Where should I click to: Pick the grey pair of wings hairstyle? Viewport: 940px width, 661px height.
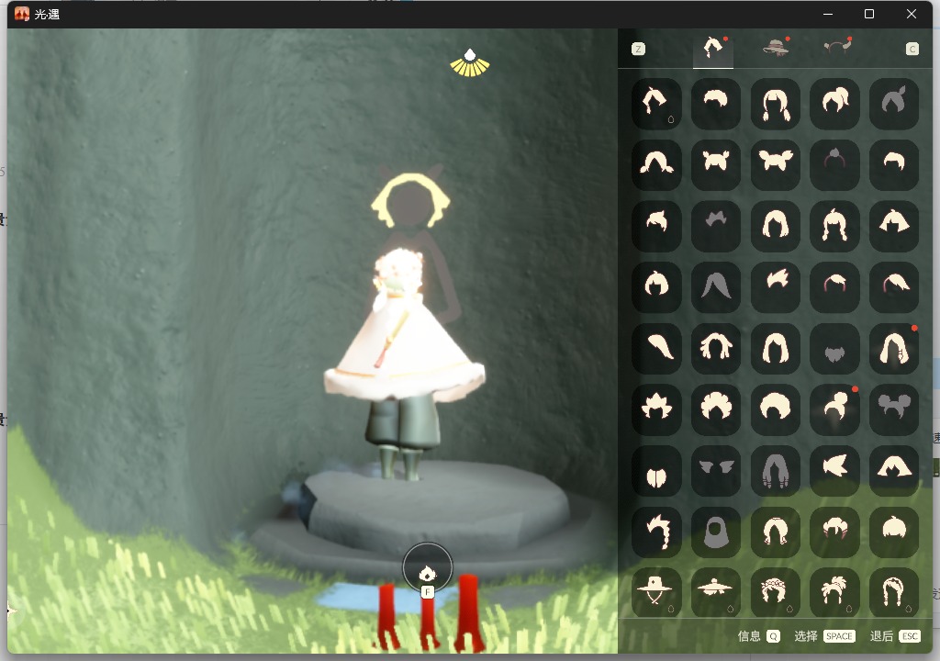pyautogui.click(x=716, y=470)
